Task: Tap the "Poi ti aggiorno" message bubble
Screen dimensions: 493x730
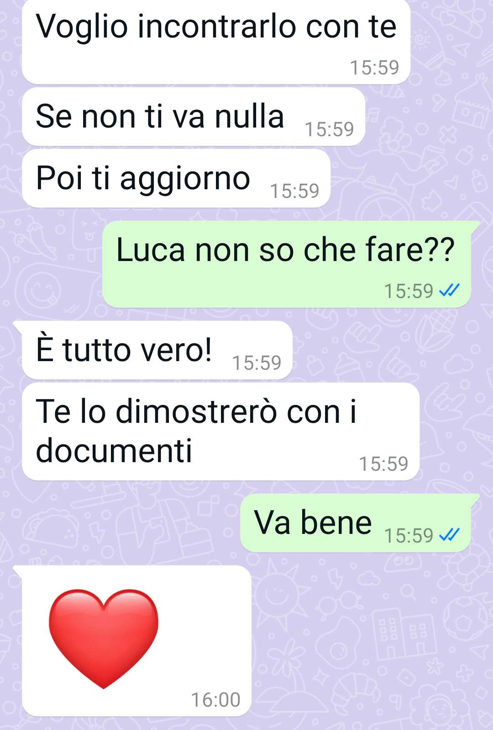Action: (176, 178)
